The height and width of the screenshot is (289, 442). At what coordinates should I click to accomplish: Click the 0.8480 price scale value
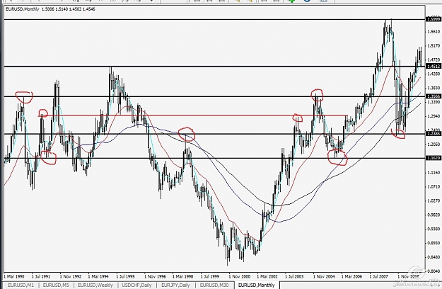(434, 257)
